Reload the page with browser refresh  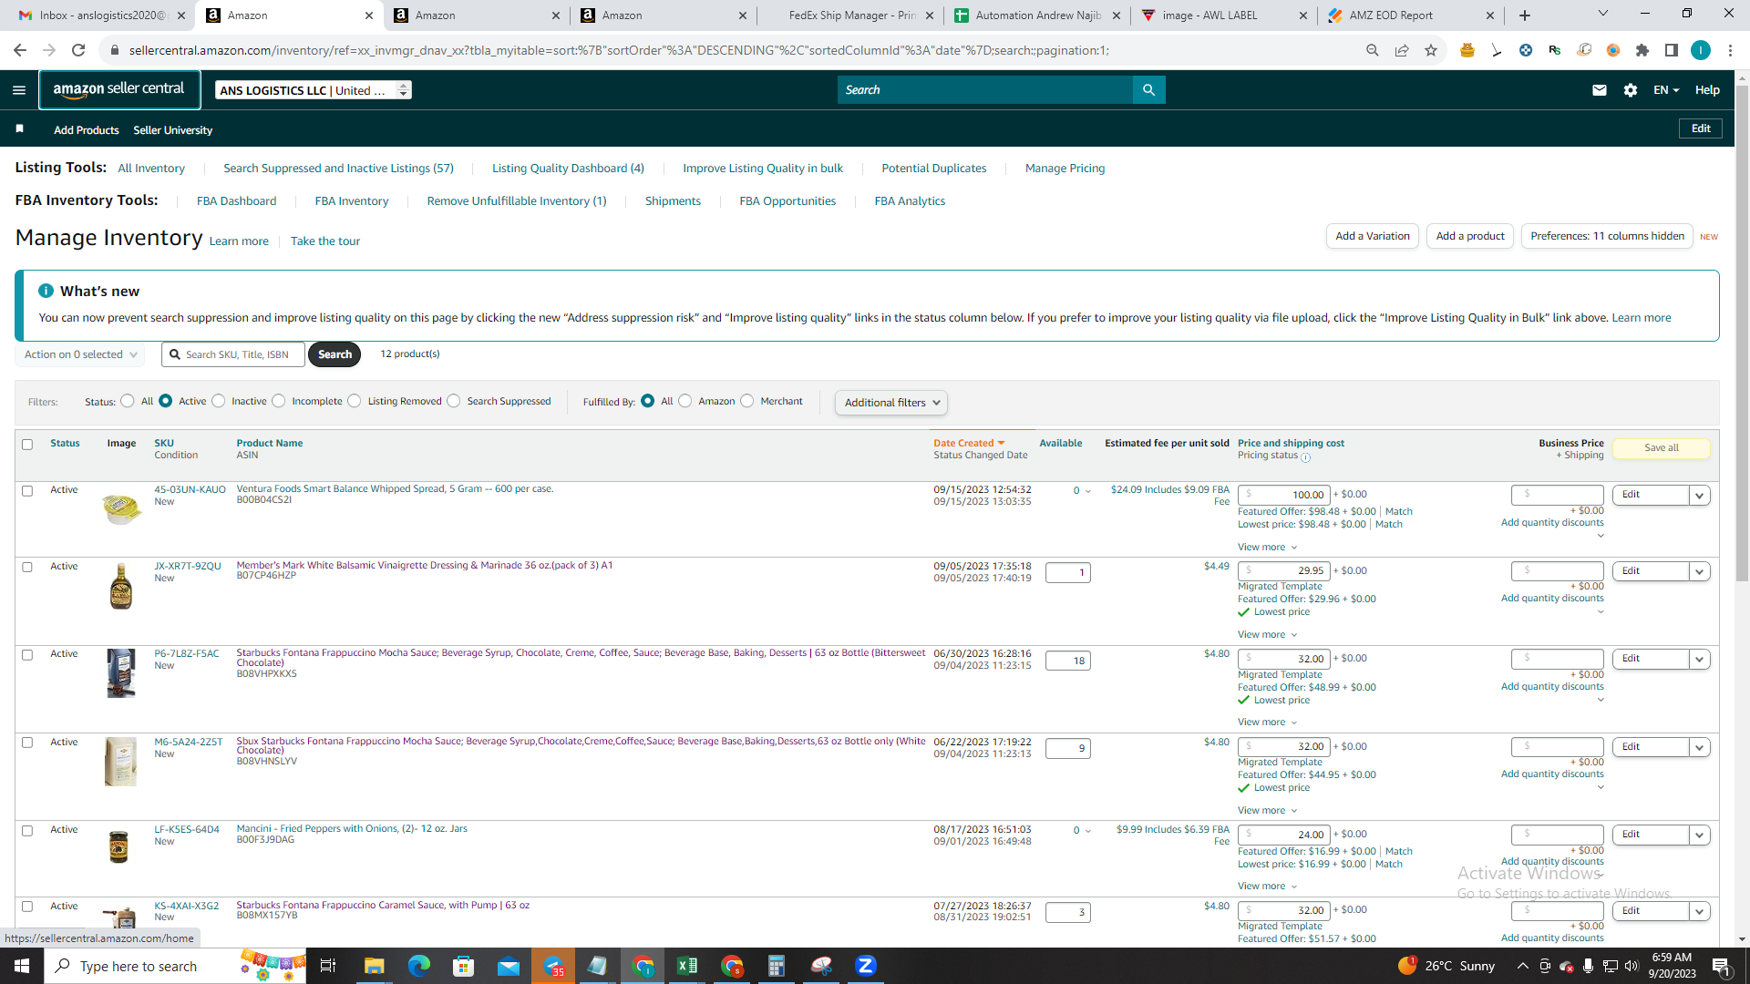(x=78, y=50)
